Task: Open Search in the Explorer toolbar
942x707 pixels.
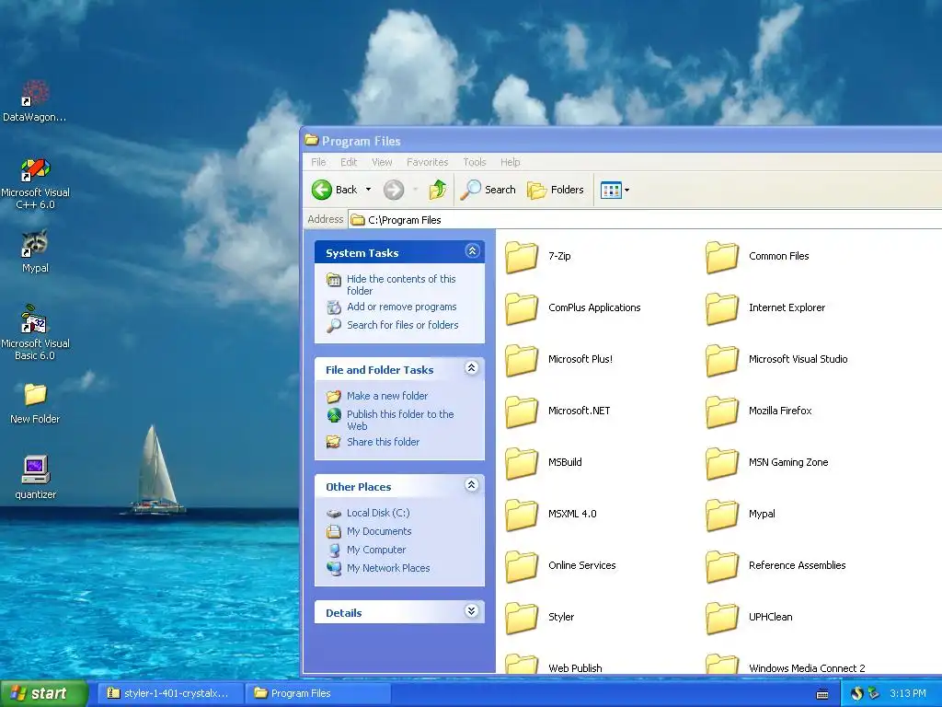Action: click(x=488, y=190)
